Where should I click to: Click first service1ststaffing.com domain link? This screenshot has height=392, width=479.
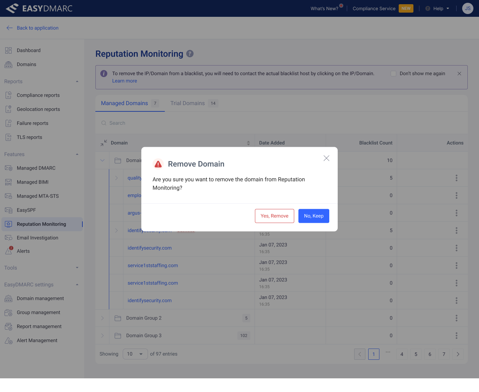pos(153,266)
